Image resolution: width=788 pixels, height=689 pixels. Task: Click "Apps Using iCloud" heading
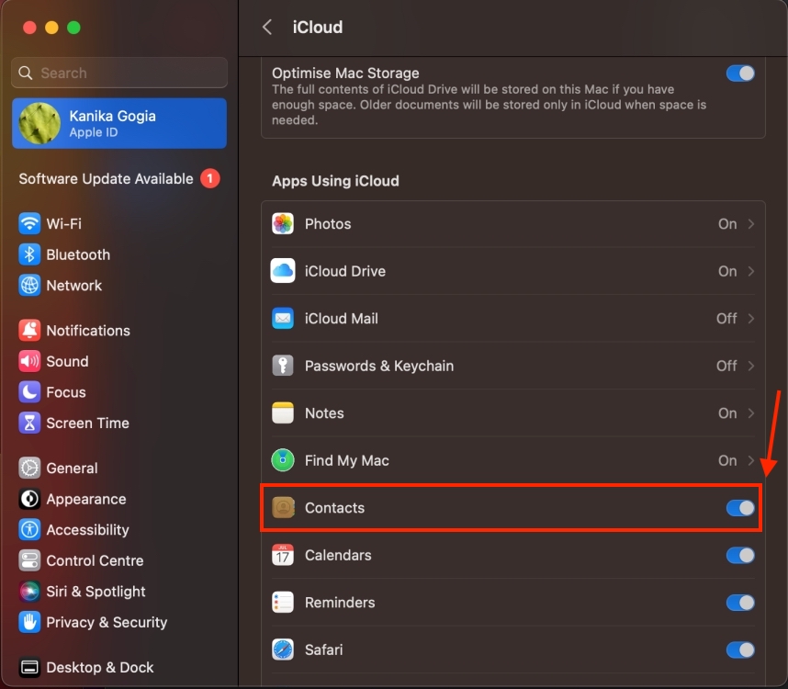click(335, 181)
